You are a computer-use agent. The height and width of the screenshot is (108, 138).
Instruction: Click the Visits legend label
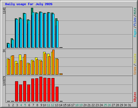coord(135,59)
